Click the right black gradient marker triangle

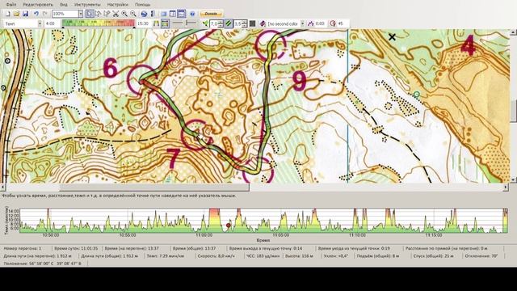coord(134,27)
